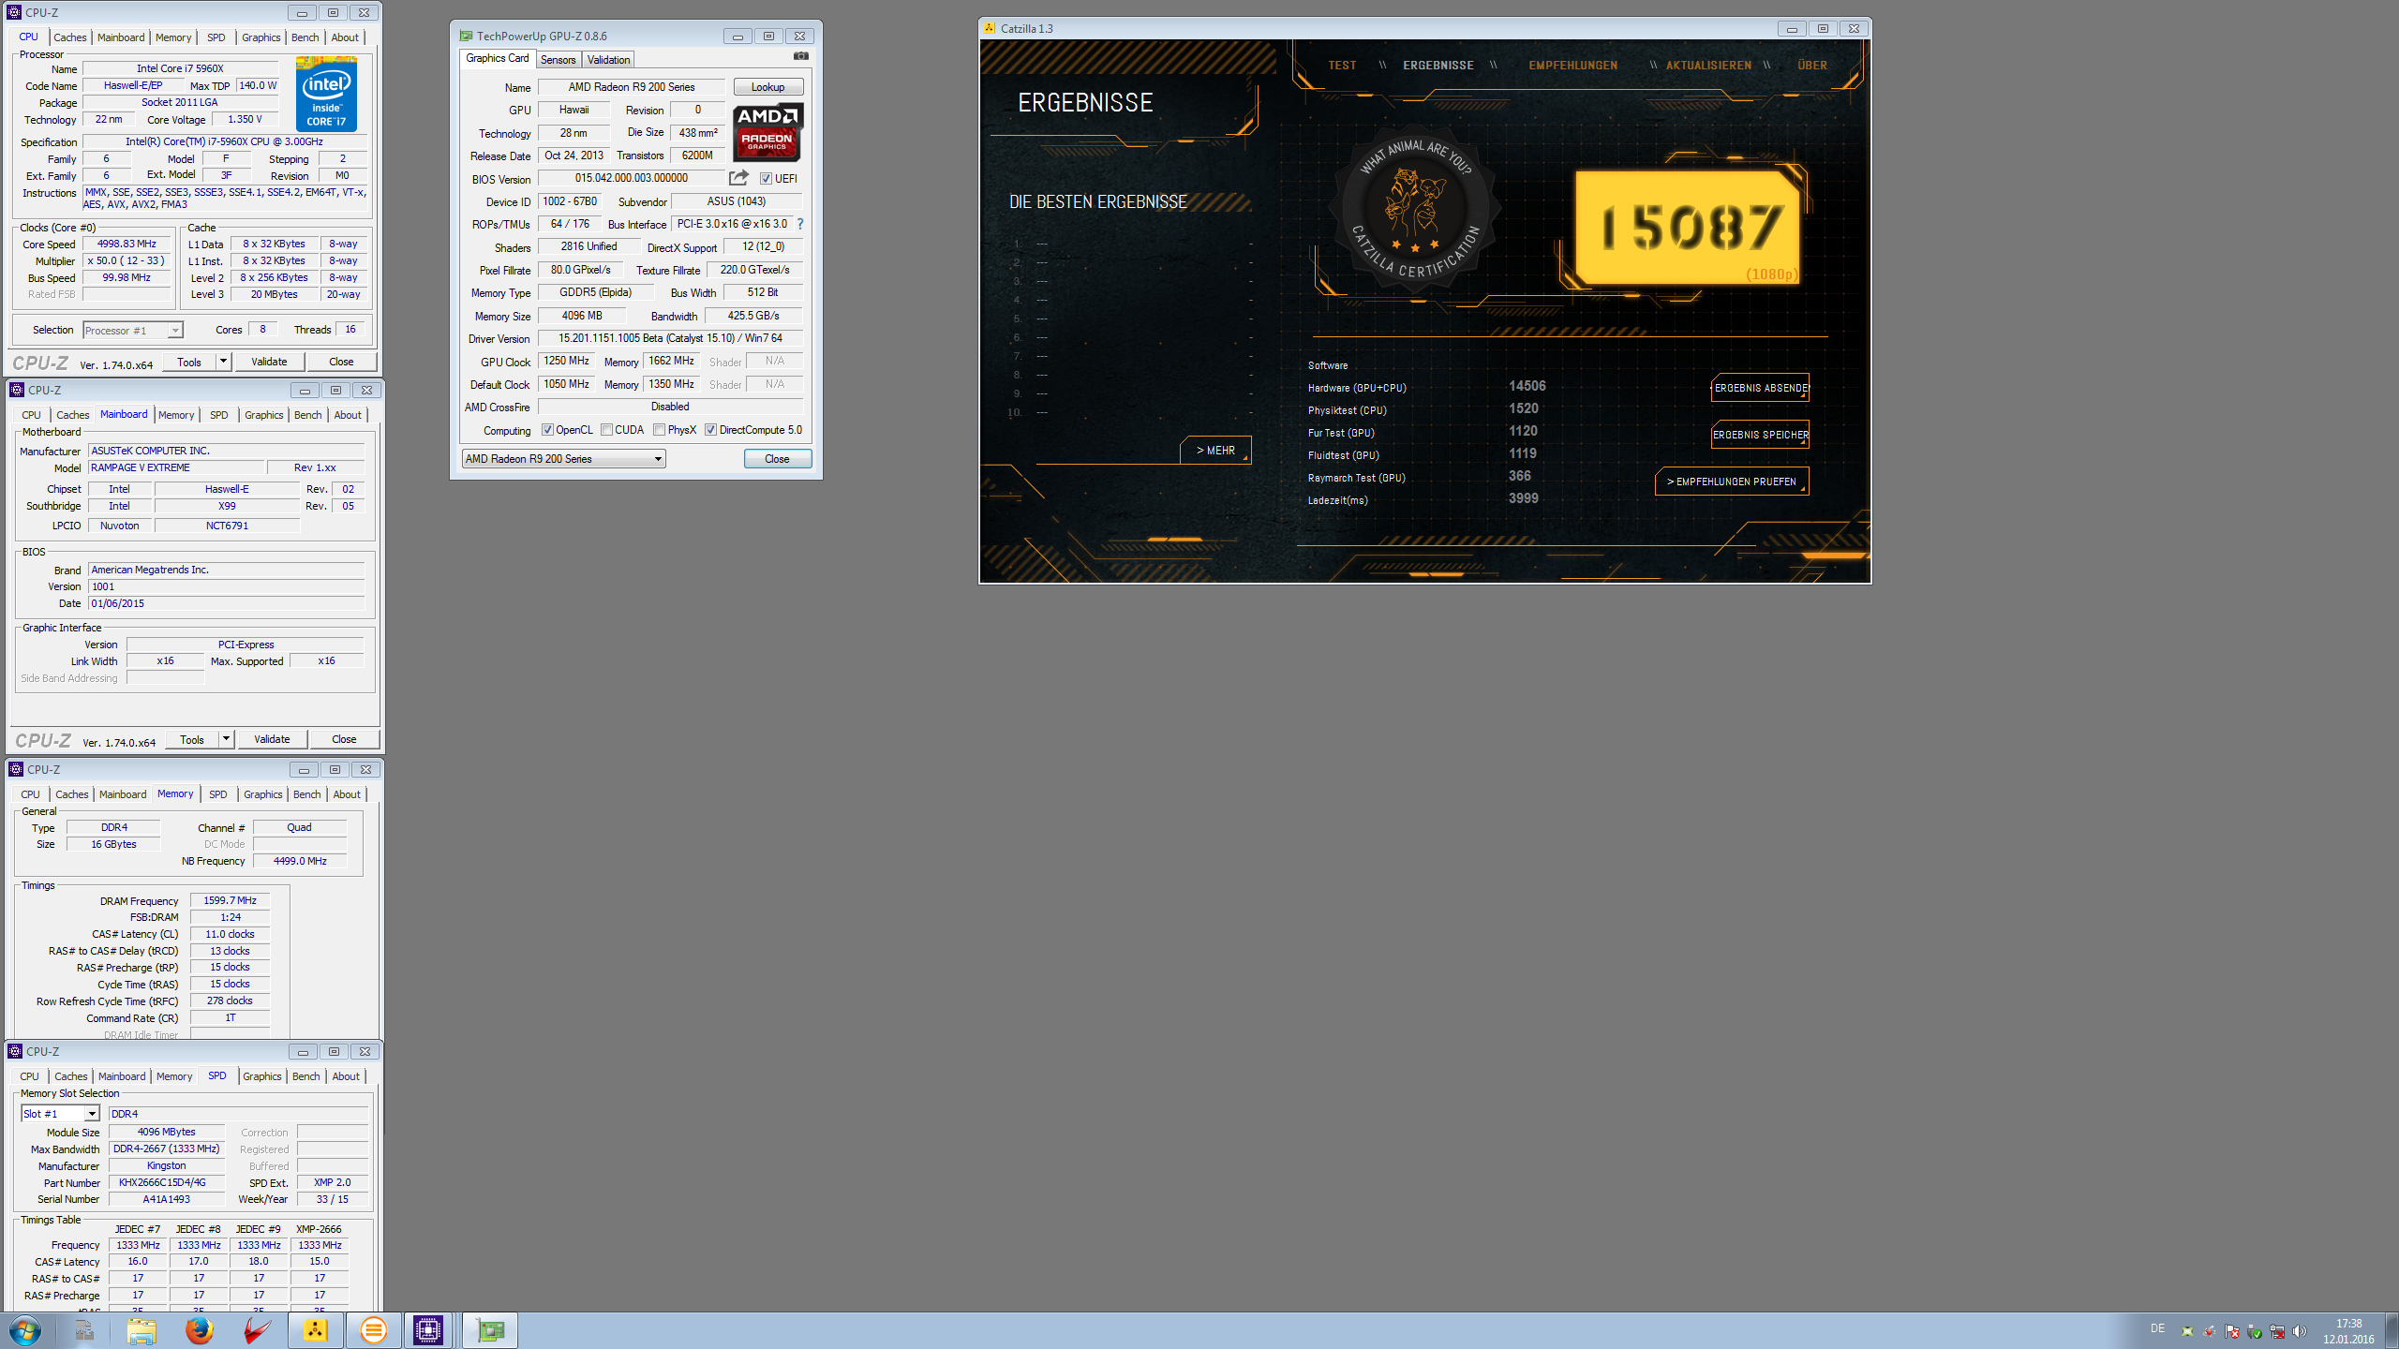2399x1349 pixels.
Task: Open the TEST menu in Catzilla
Action: click(x=1342, y=66)
